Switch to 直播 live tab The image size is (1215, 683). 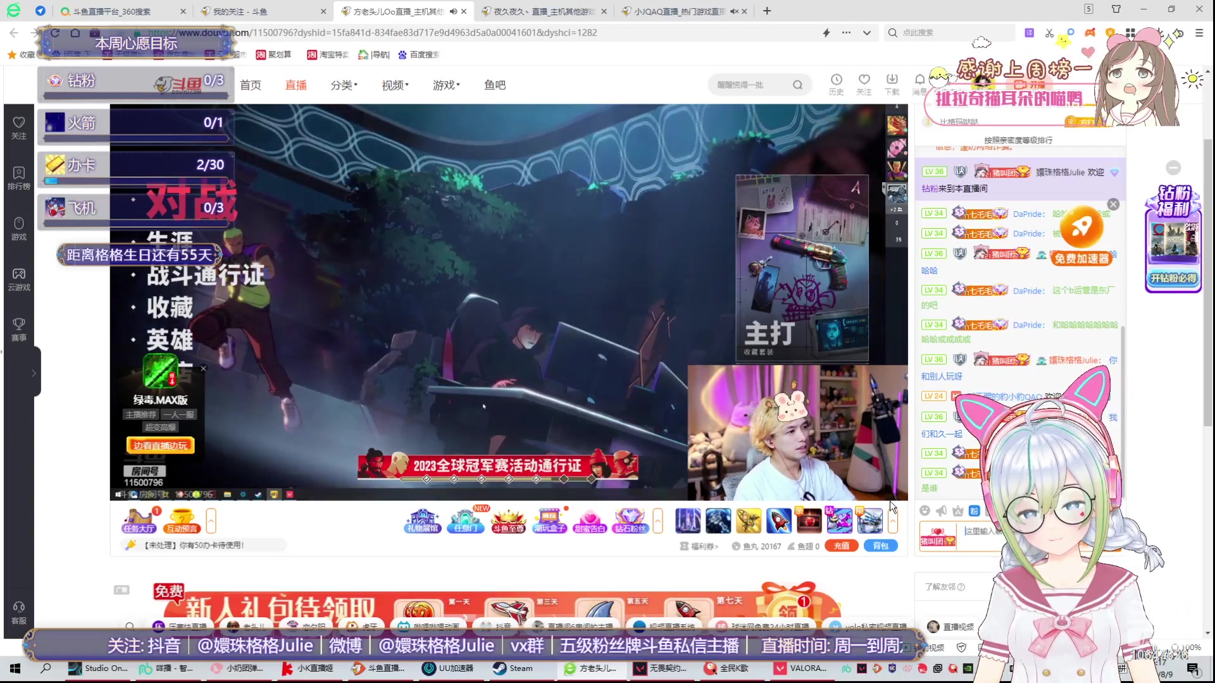(x=296, y=85)
